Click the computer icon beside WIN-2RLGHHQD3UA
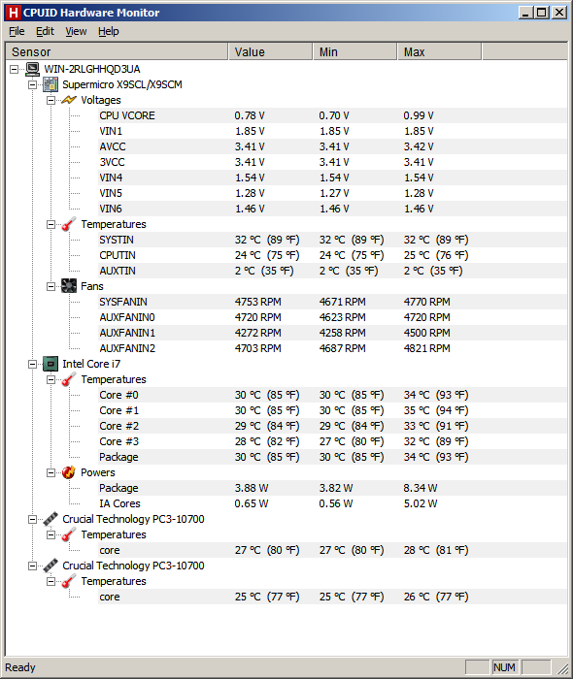 pyautogui.click(x=32, y=69)
